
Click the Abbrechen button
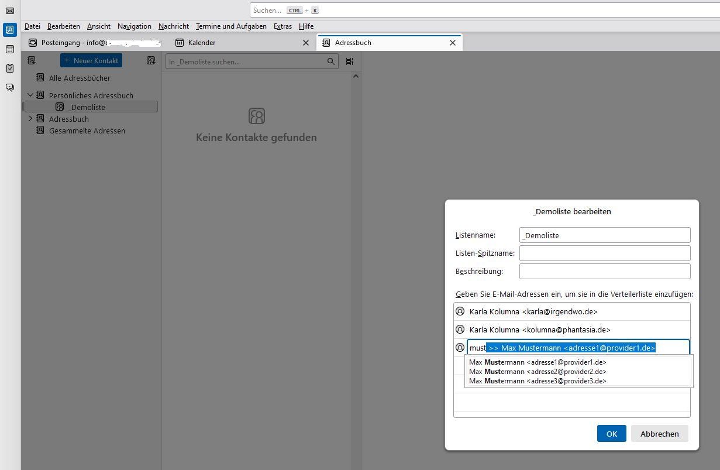coord(660,434)
